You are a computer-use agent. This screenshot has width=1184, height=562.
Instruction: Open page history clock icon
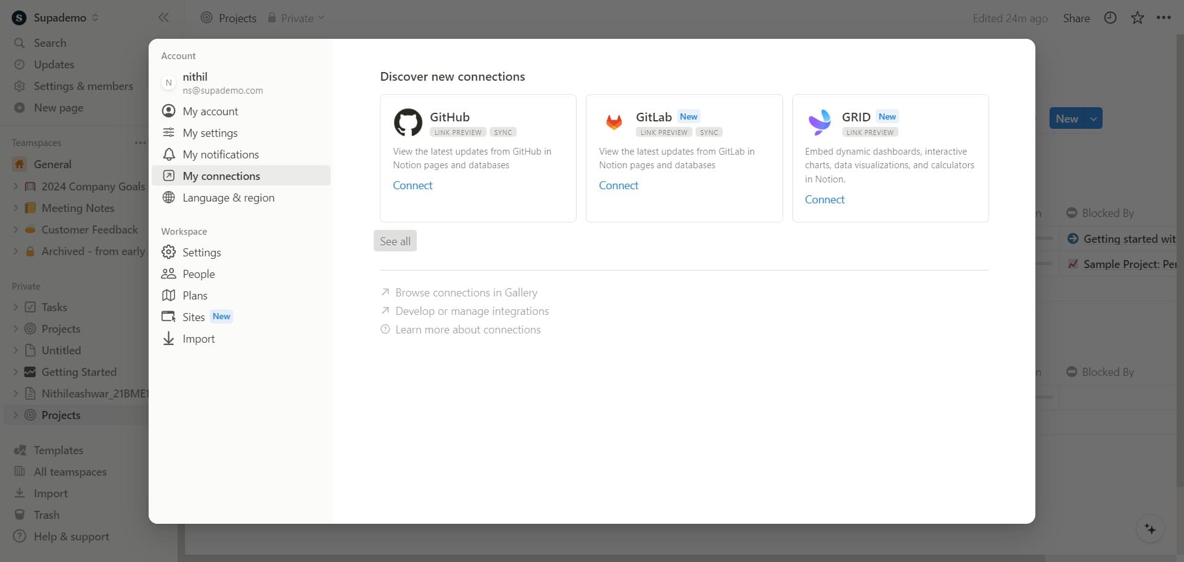(x=1110, y=18)
